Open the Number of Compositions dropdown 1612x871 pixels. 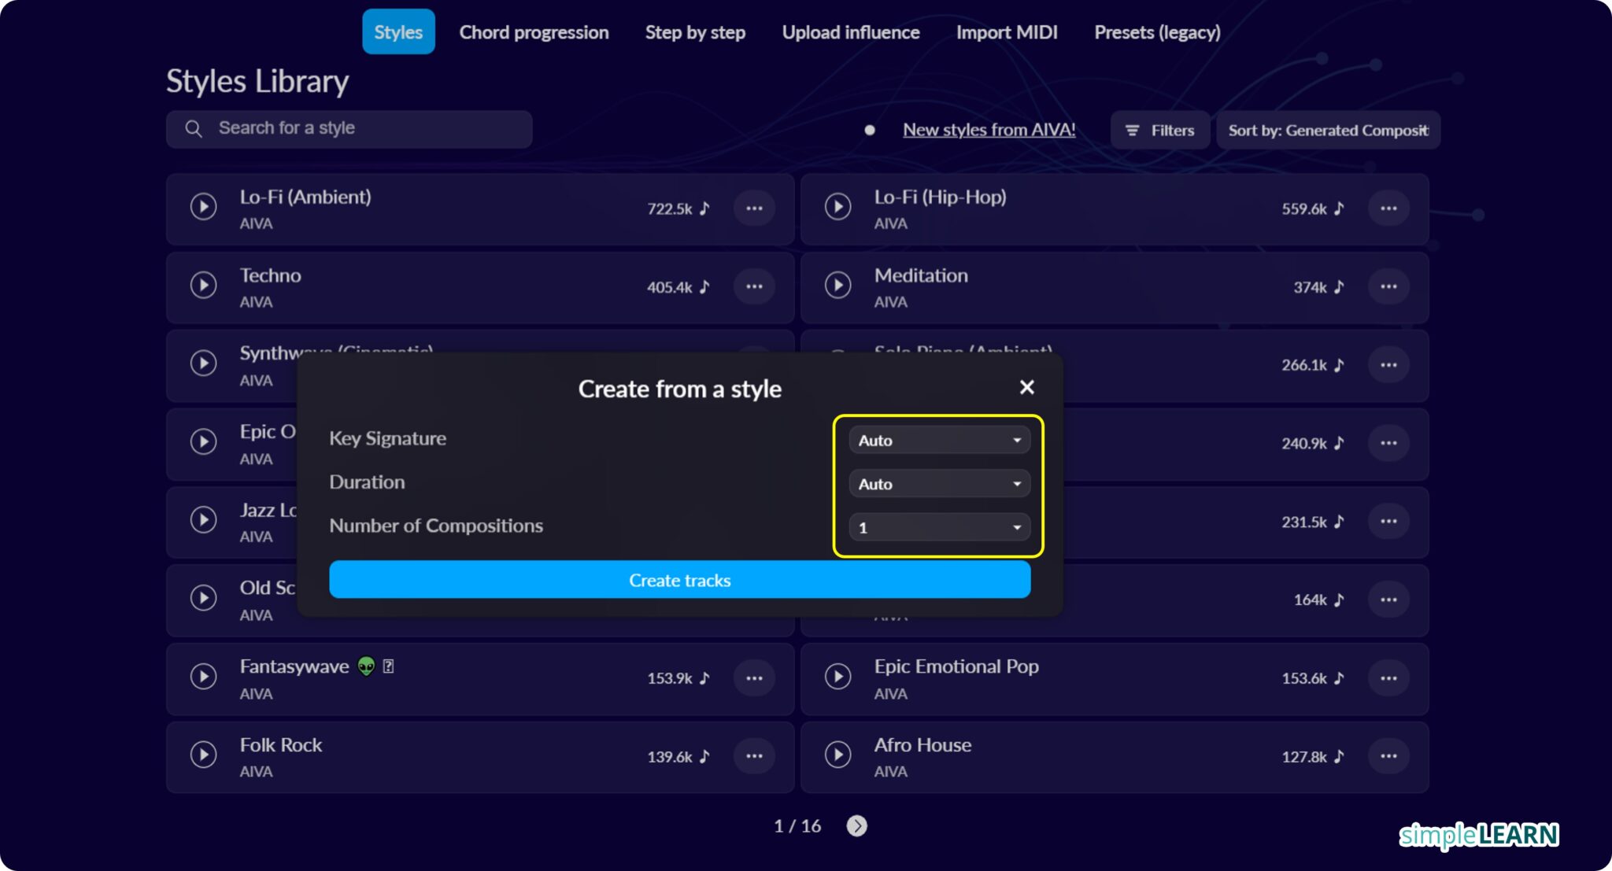point(939,527)
